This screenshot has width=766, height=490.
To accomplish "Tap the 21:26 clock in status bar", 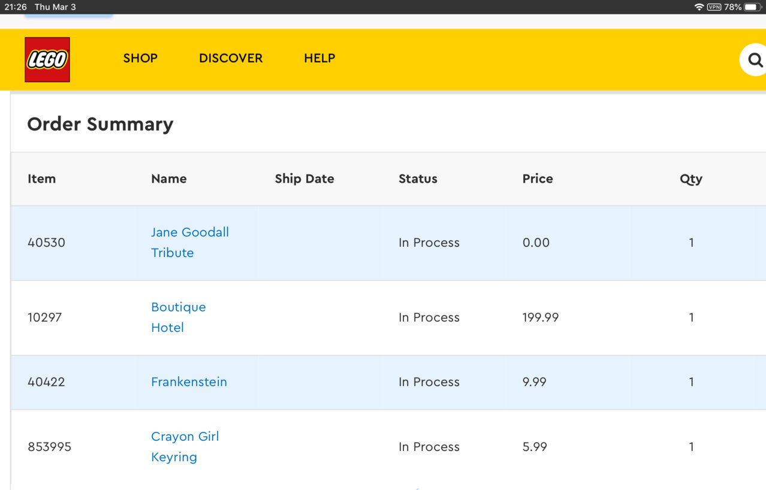I will (16, 7).
